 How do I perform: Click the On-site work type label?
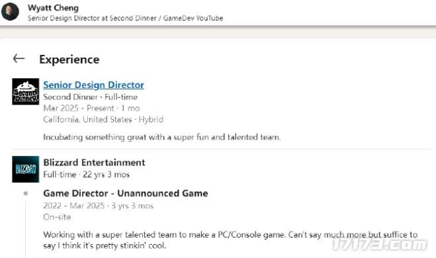(57, 217)
